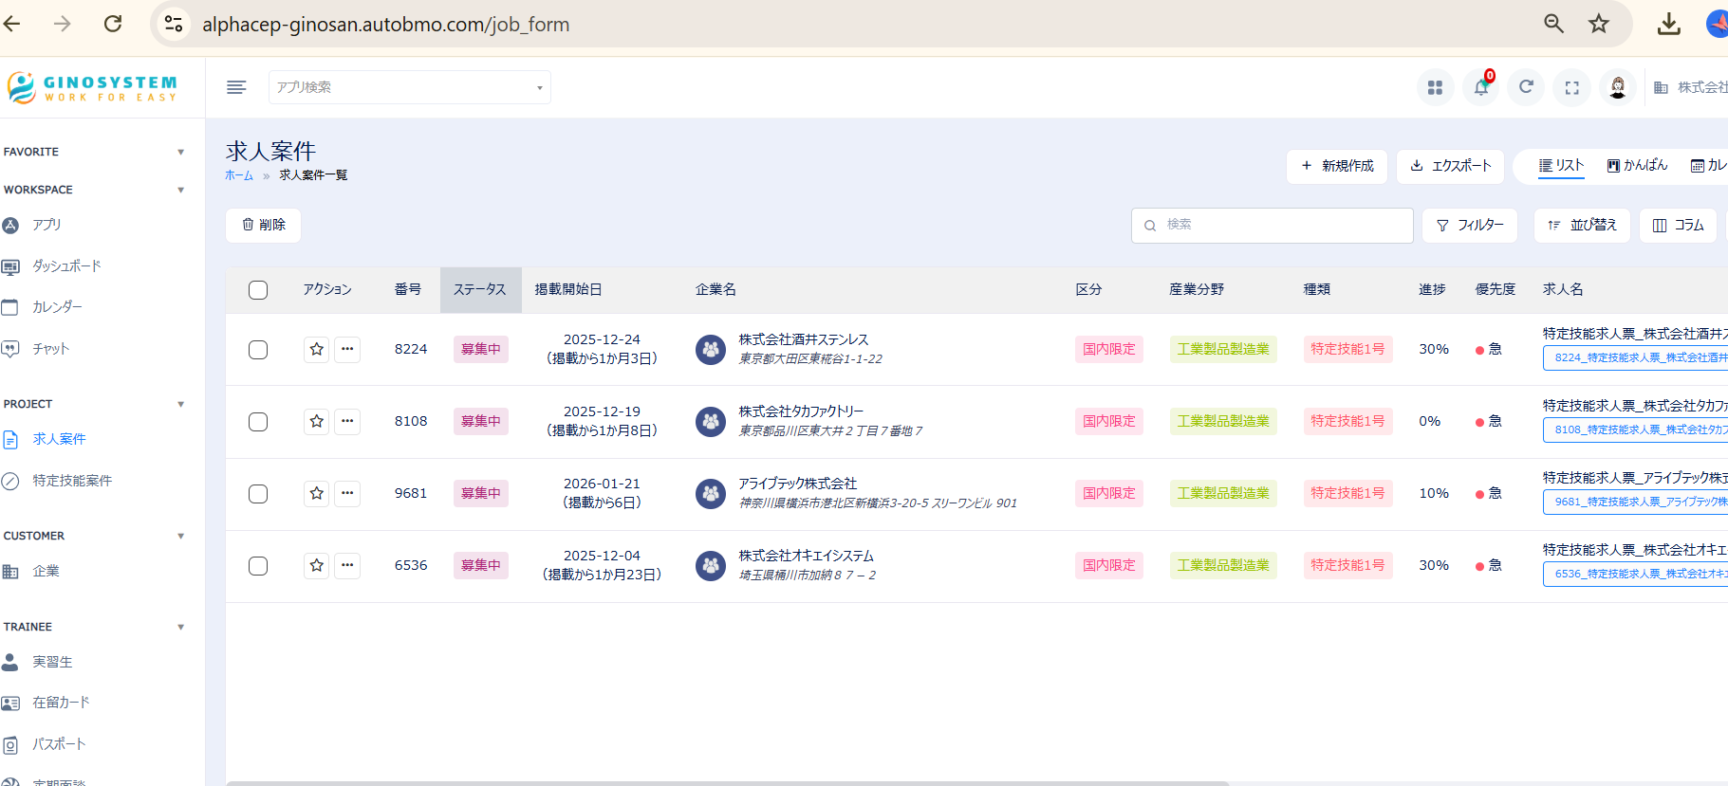
Task: Star the job row numbered 8224
Action: pyautogui.click(x=317, y=349)
